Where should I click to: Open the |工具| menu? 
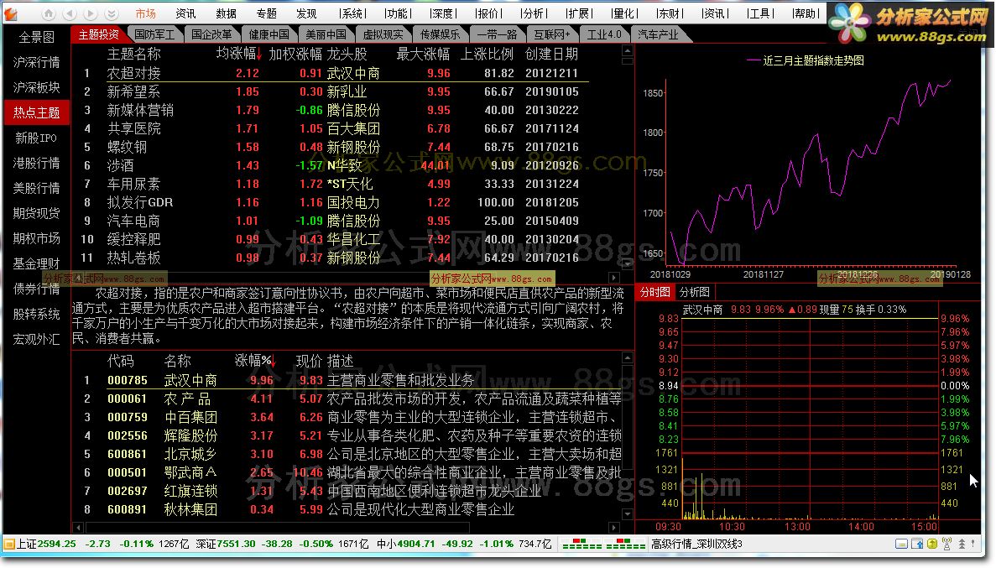[761, 13]
